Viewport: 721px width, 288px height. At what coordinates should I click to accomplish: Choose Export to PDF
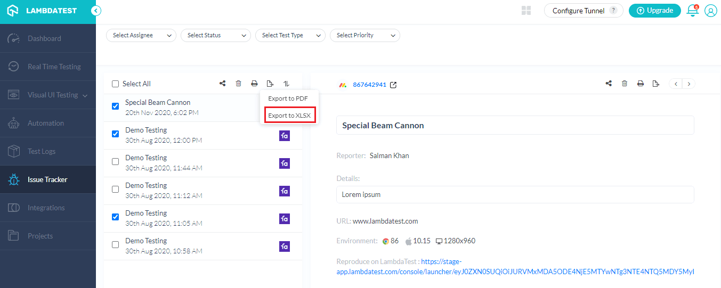288,98
